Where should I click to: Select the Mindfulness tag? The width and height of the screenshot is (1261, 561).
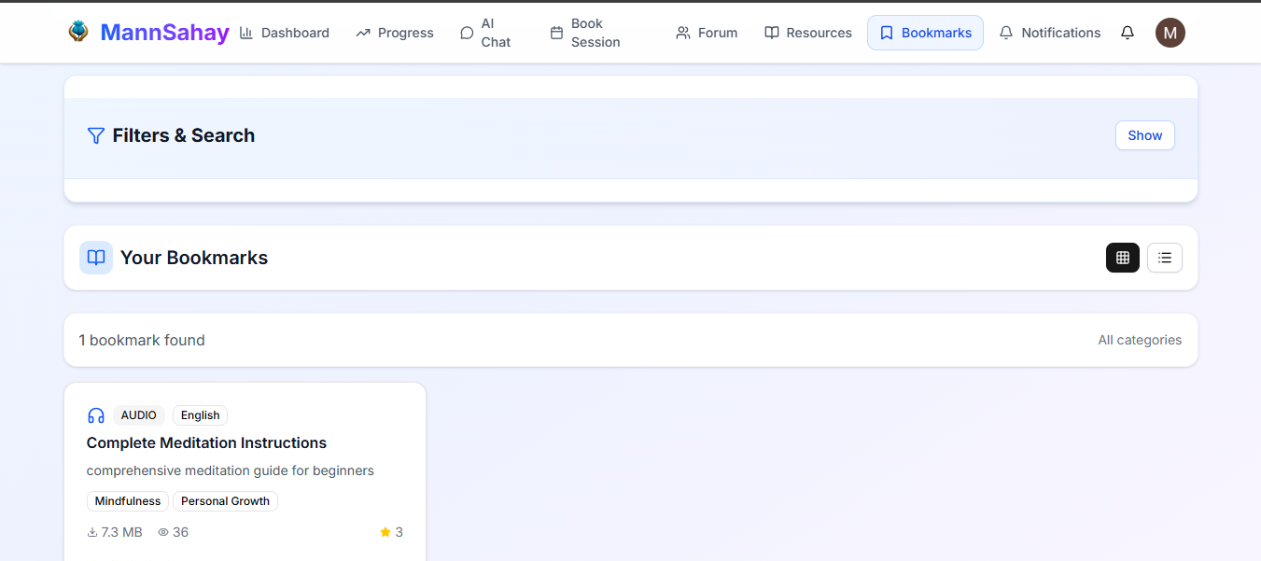128,501
